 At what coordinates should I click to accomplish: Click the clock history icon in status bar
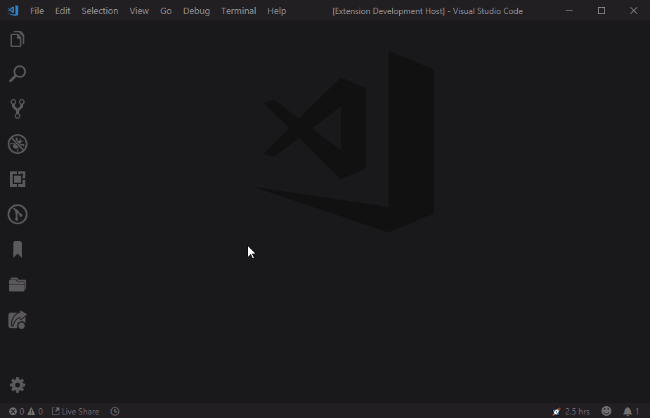point(115,412)
